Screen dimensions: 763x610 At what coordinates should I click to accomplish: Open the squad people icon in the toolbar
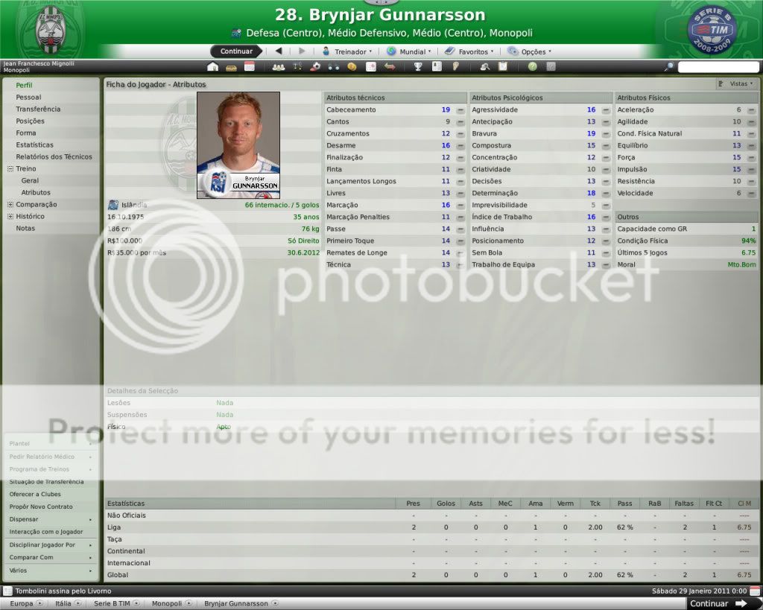[x=279, y=66]
